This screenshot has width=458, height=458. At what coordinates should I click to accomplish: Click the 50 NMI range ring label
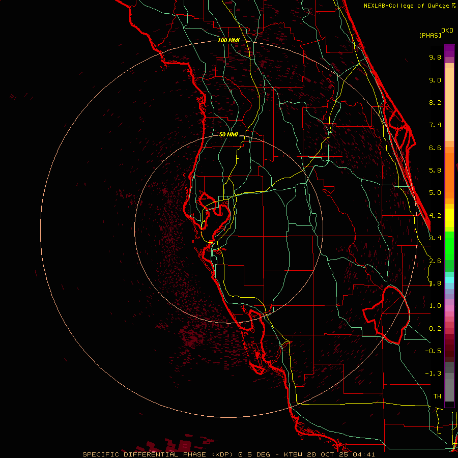228,134
